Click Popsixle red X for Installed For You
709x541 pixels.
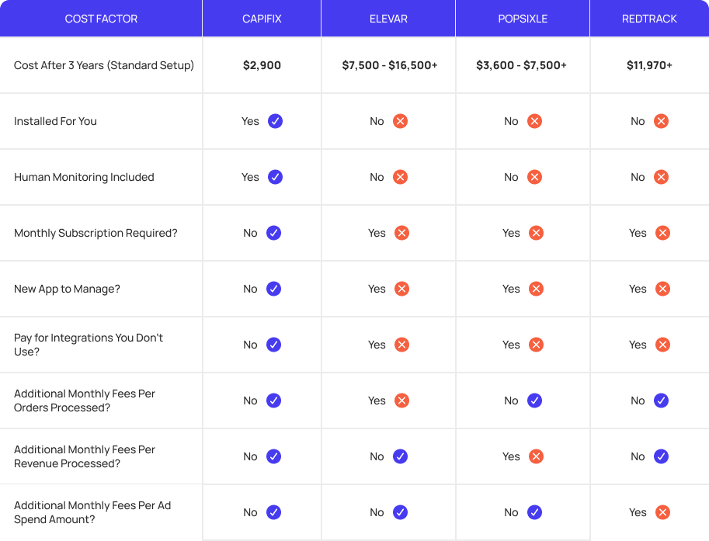[534, 121]
